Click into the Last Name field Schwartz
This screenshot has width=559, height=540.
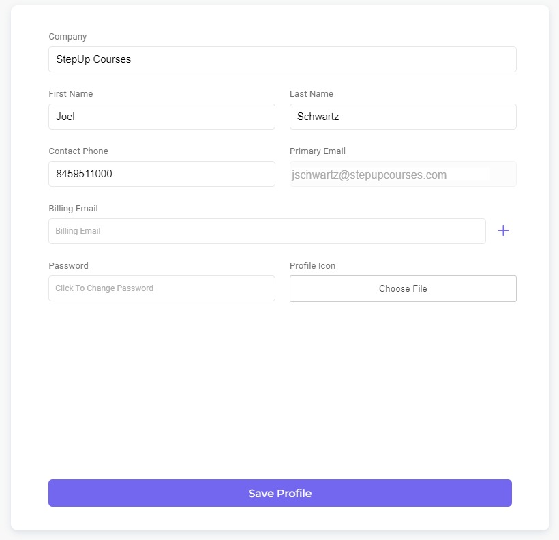[x=403, y=117]
